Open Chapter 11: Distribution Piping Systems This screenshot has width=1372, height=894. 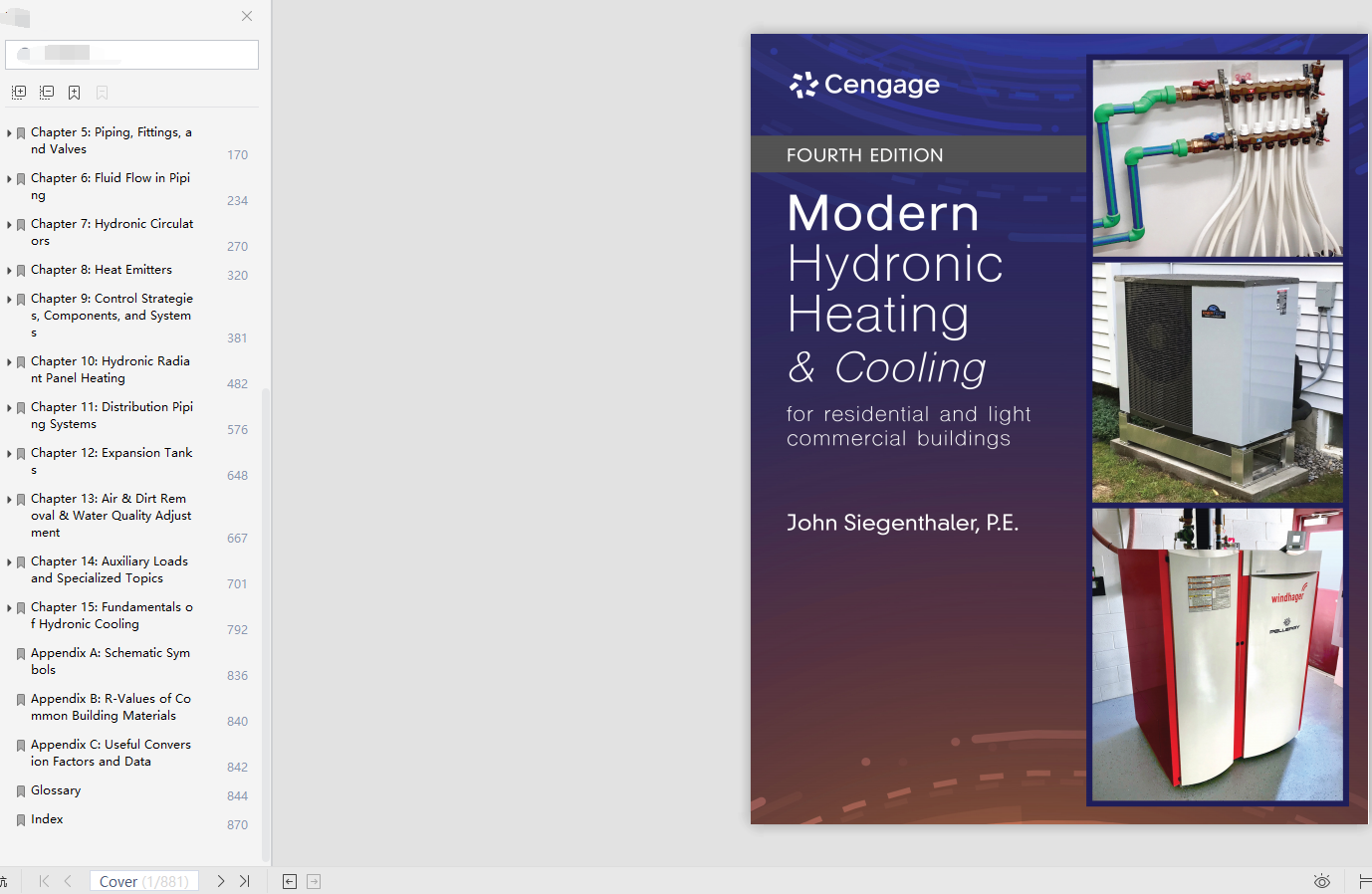[x=113, y=415]
